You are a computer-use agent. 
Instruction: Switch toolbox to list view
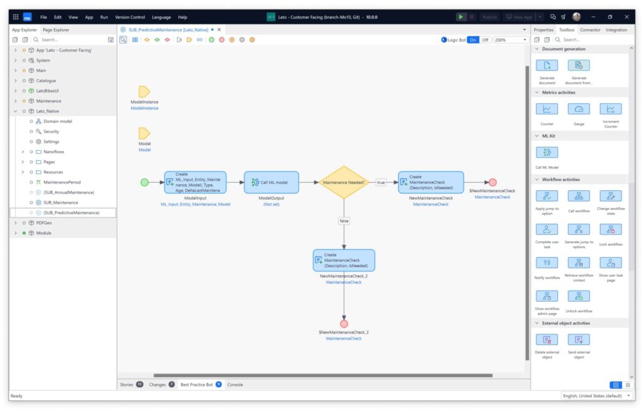tap(628, 385)
